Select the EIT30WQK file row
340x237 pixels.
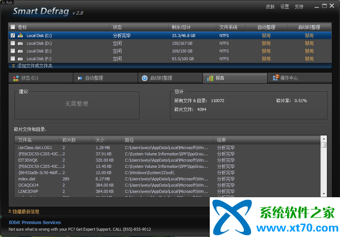point(167,160)
